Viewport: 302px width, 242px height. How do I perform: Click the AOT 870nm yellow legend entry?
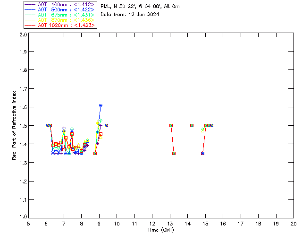tap(59, 20)
